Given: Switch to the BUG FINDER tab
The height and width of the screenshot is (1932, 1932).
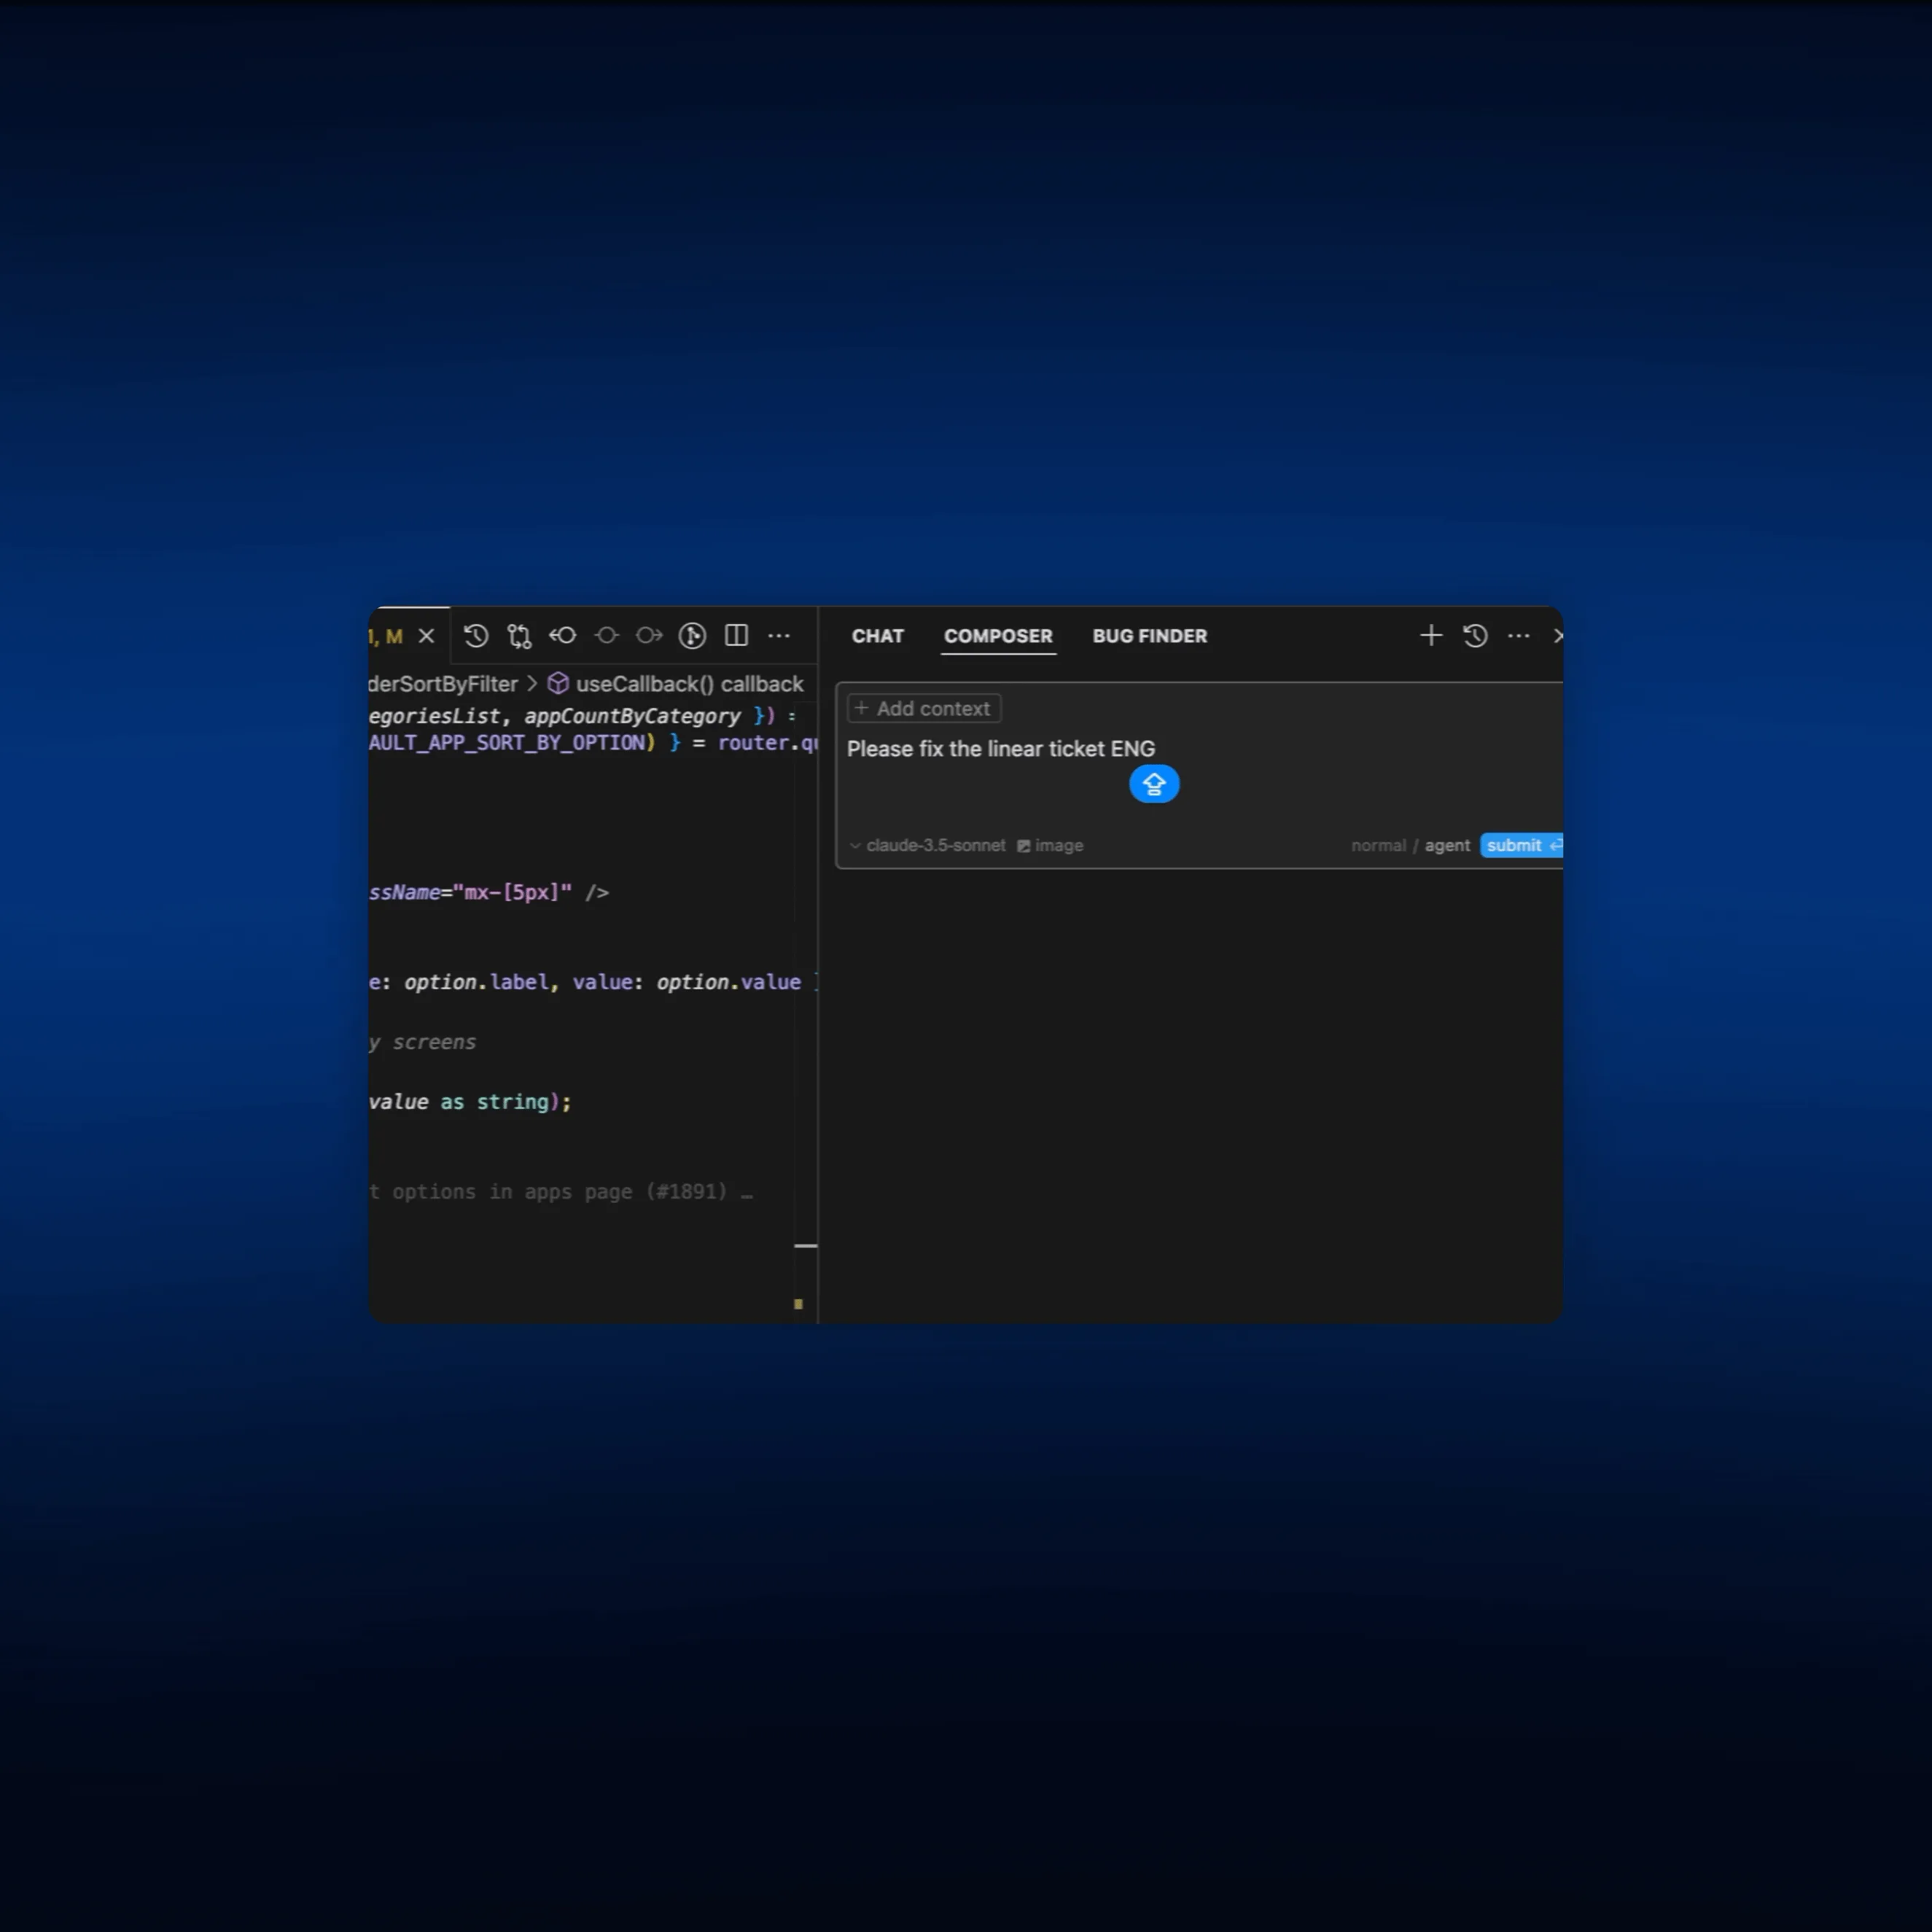Looking at the screenshot, I should 1149,636.
